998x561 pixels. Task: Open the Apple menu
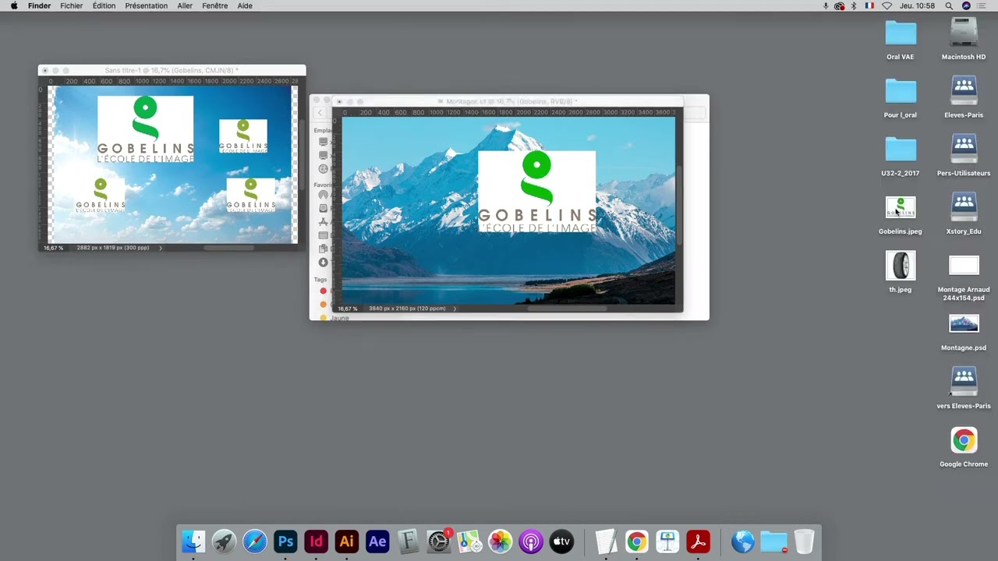point(14,5)
